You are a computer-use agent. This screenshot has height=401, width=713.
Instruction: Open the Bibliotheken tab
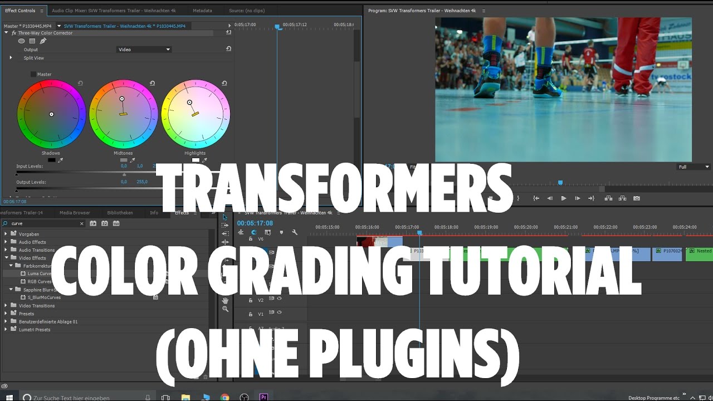(x=120, y=213)
